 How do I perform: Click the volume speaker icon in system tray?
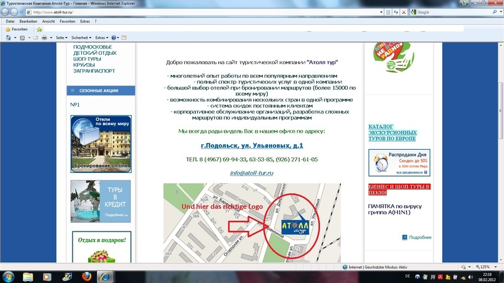[x=471, y=277]
